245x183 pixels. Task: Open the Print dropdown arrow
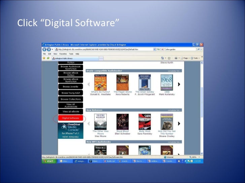(x=179, y=58)
